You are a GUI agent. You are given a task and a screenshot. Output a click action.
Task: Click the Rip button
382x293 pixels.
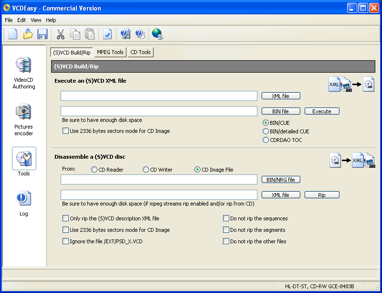(x=322, y=195)
